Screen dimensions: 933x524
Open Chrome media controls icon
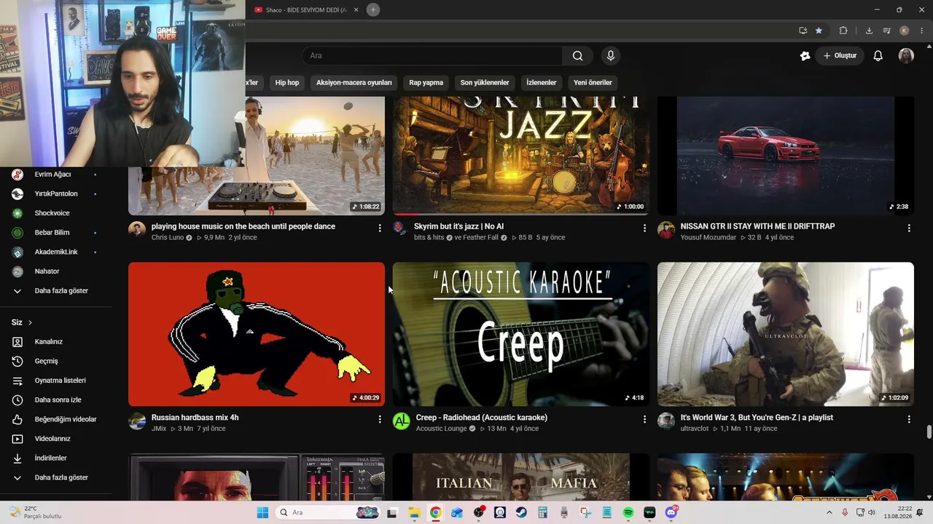click(887, 31)
